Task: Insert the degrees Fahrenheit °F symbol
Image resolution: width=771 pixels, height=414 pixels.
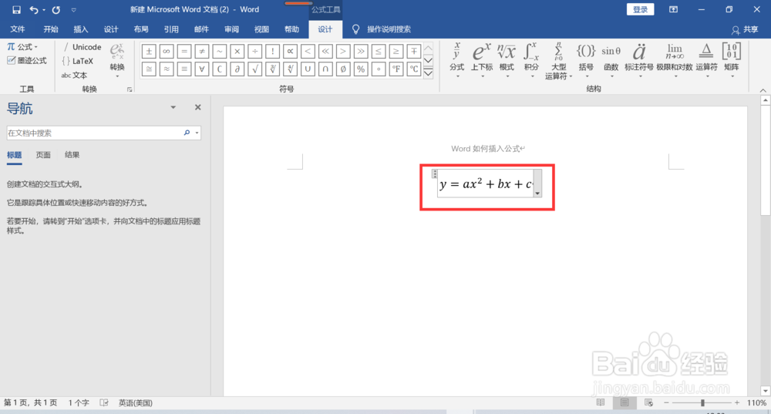Action: (396, 69)
